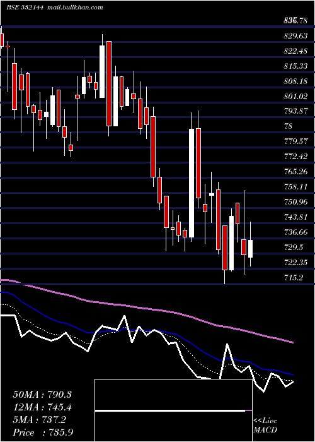Viewport: 315px width, 442px height.
Task: Click the 5MA : 737.2 readout
Action: coord(40,420)
